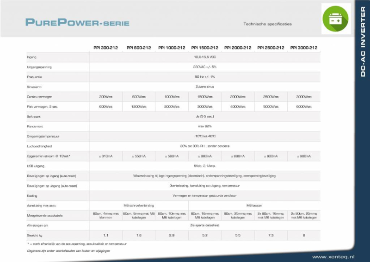Select 'Vermogen en temperatuur gestuurde ventilator' text
The width and height of the screenshot is (370, 262).
tap(204, 196)
